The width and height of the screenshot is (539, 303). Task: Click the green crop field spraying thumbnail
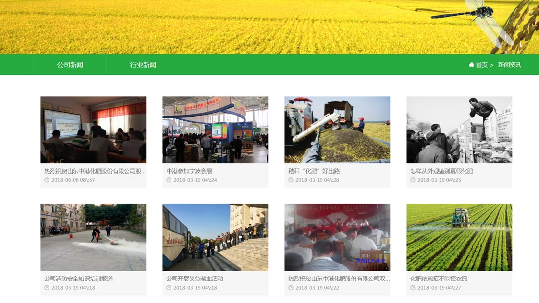point(459,237)
